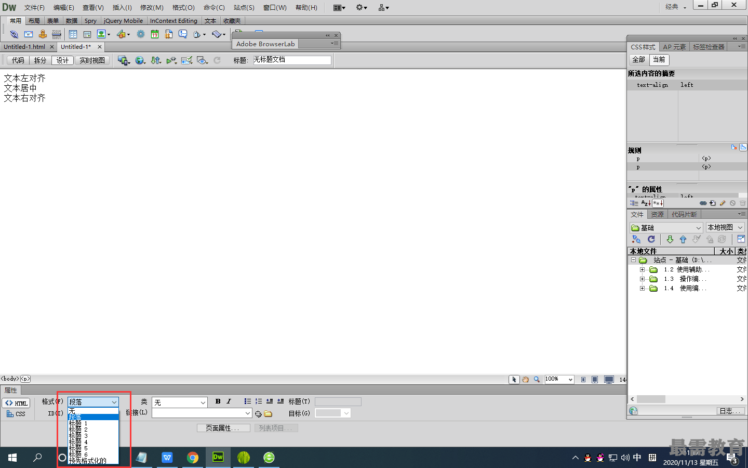Open the Link (链接) dropdown
This screenshot has width=748, height=468.
pos(202,413)
